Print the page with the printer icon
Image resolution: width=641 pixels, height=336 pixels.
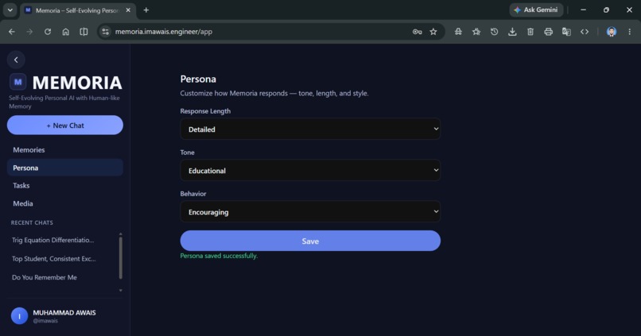[x=548, y=32]
